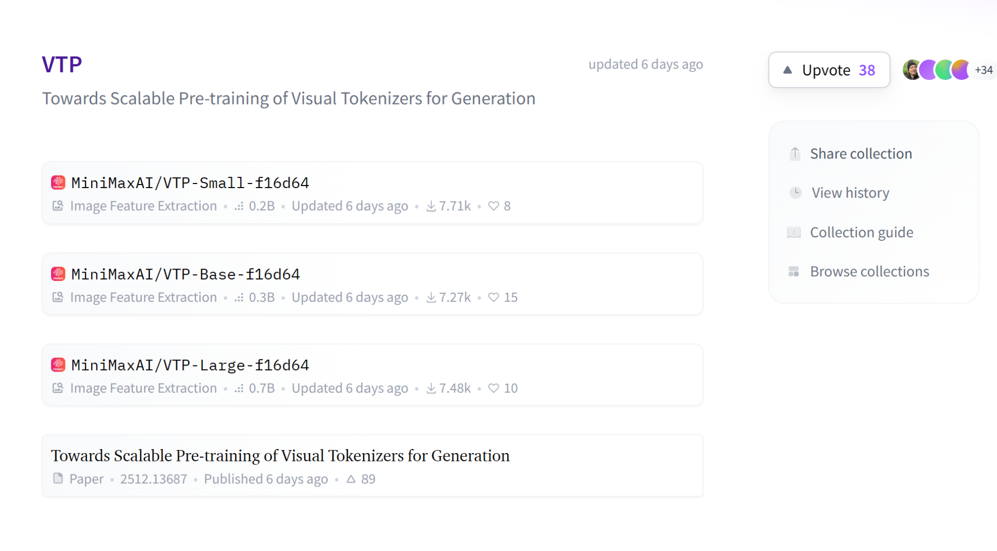Click the Share collection arrow icon
The width and height of the screenshot is (997, 551).
(x=795, y=153)
